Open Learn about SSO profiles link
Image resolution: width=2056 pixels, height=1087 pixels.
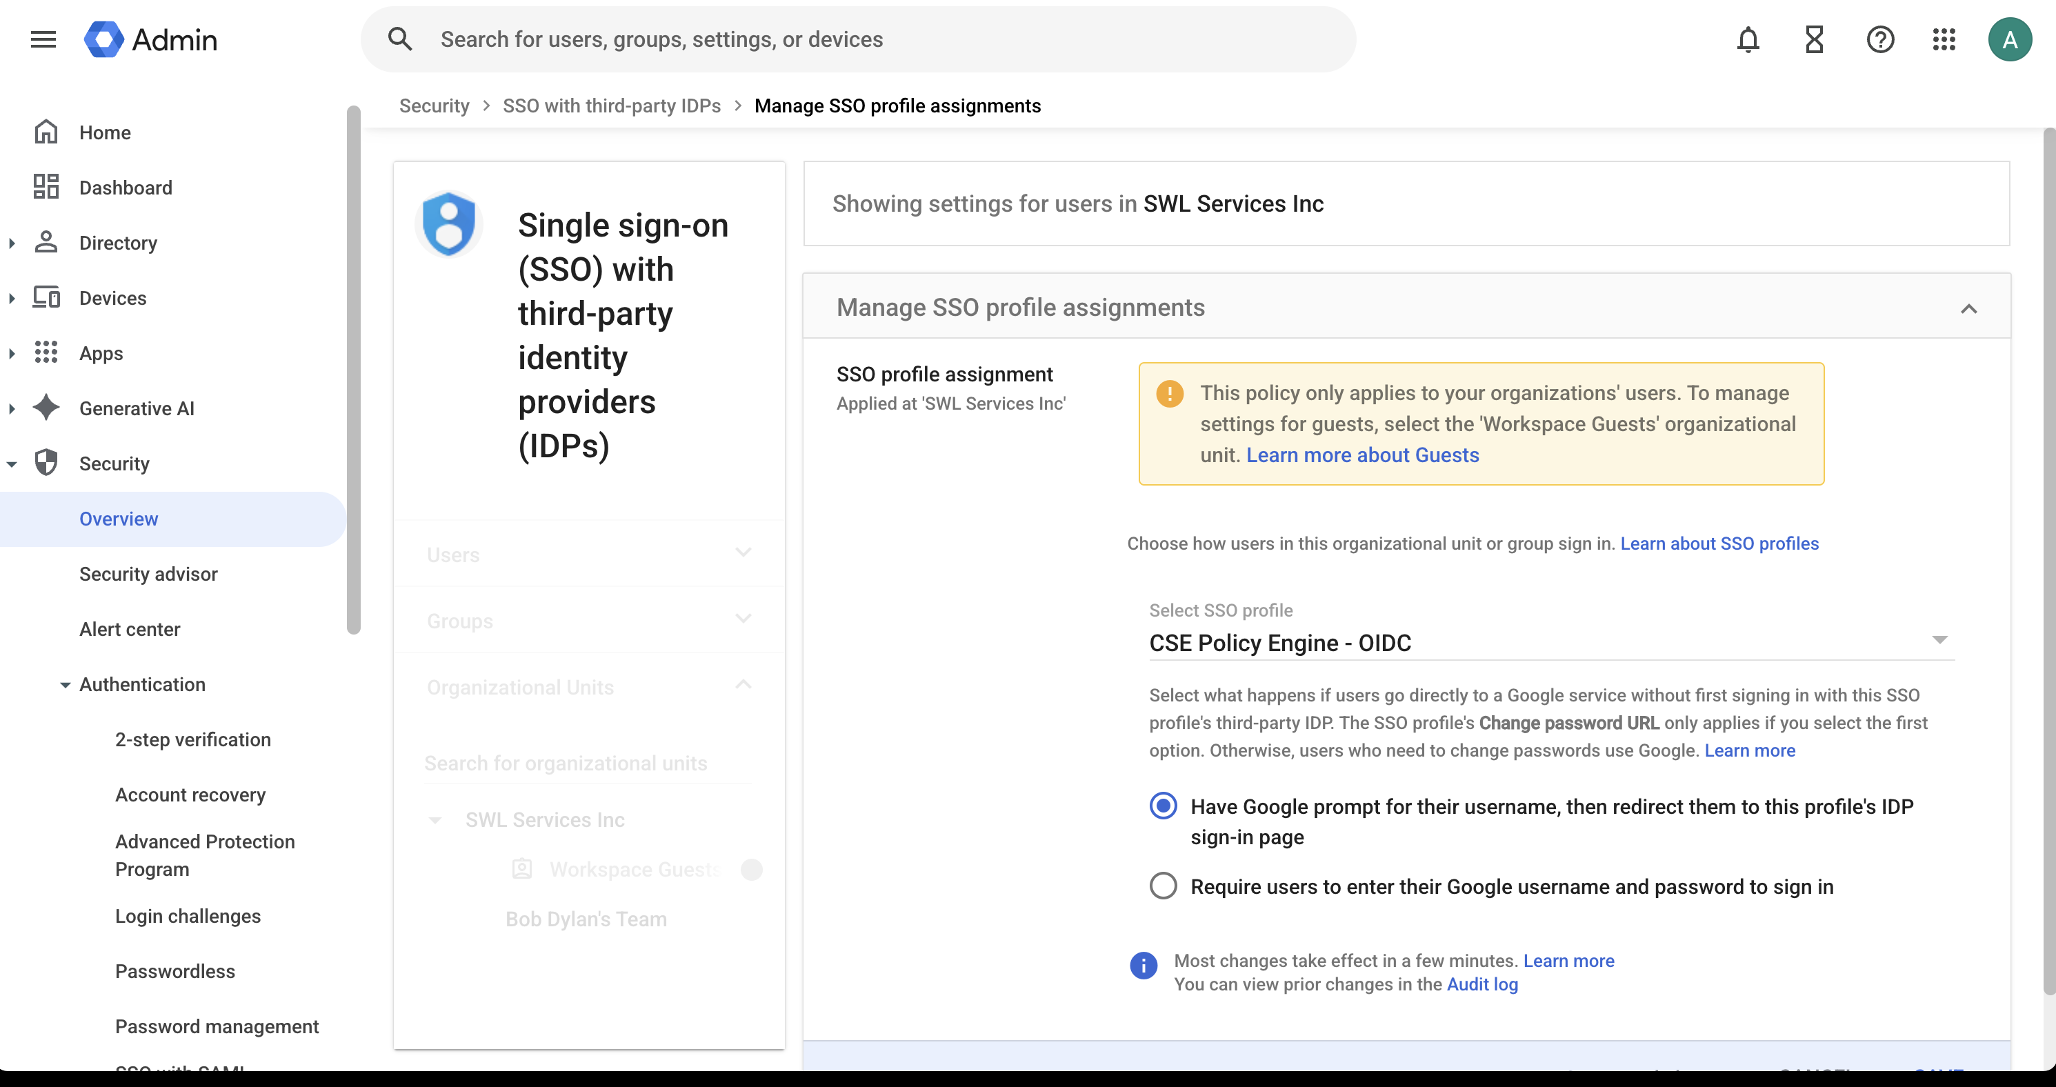(1719, 543)
